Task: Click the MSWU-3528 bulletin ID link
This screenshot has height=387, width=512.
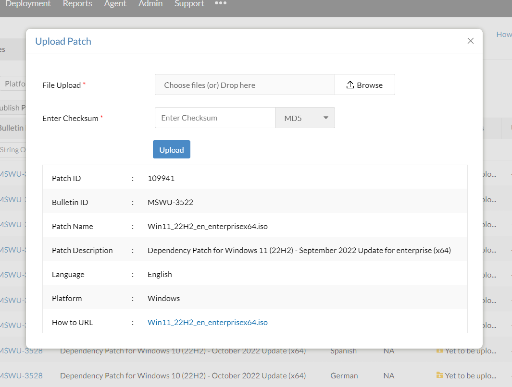Action: click(x=21, y=351)
